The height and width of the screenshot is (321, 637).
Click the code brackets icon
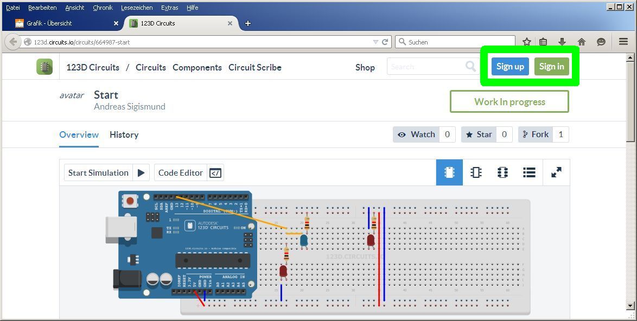(x=215, y=173)
